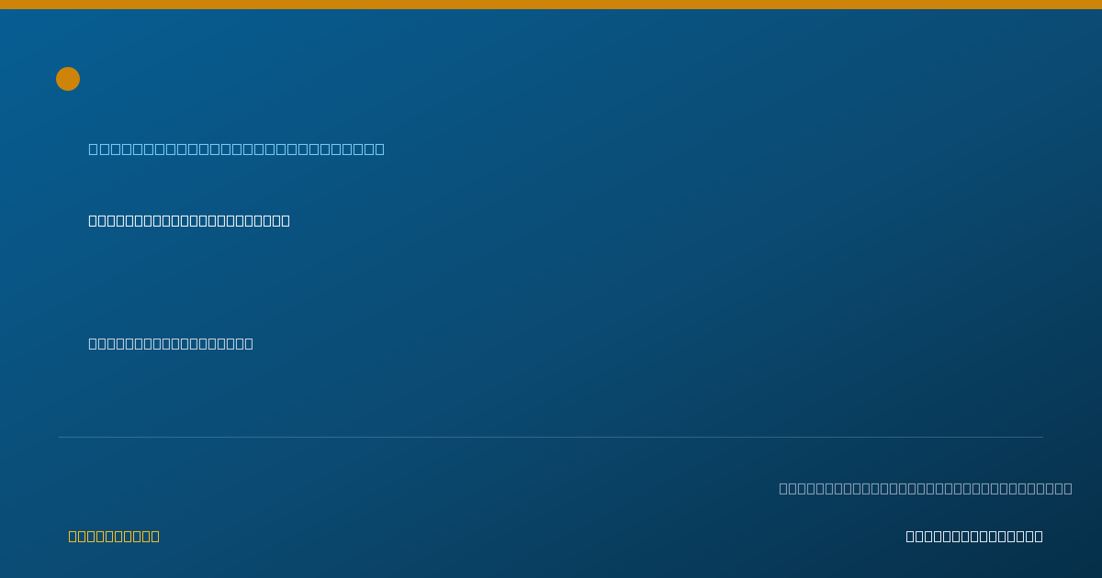Click the second white text line below the gap
The width and height of the screenshot is (1102, 578).
(x=171, y=343)
